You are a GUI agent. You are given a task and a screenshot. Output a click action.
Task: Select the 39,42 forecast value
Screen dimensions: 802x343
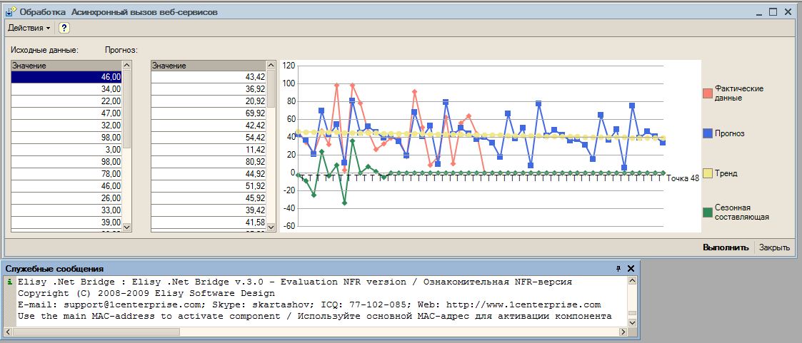209,210
